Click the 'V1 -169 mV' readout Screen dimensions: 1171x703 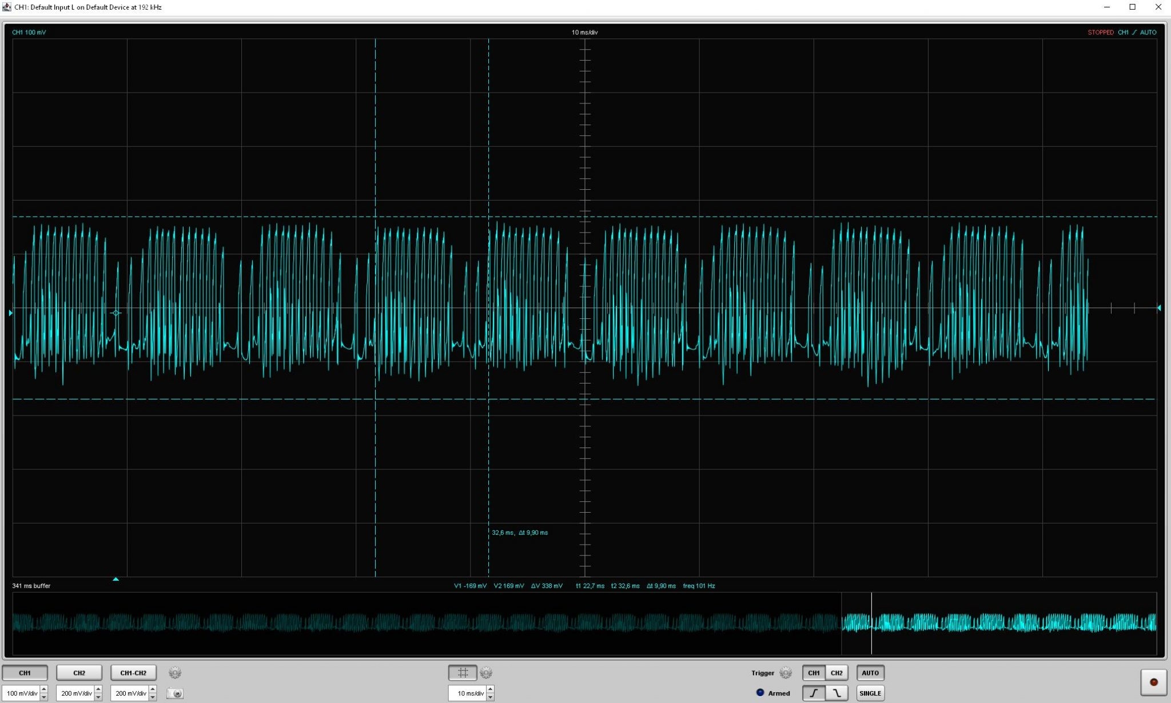(471, 586)
